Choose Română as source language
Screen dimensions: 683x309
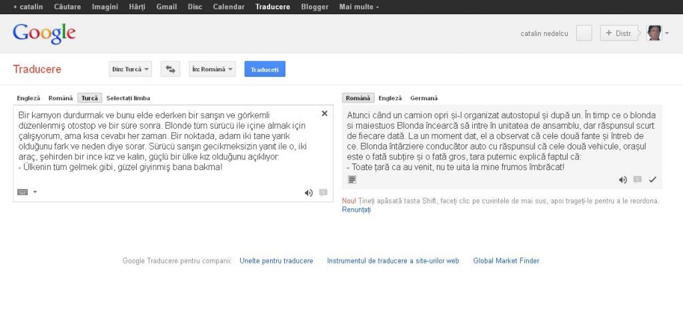[x=61, y=98]
